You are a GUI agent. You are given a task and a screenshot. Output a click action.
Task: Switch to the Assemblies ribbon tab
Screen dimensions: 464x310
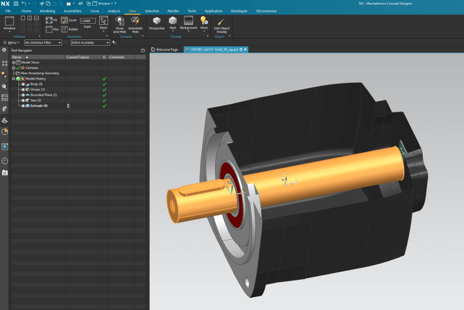point(72,11)
